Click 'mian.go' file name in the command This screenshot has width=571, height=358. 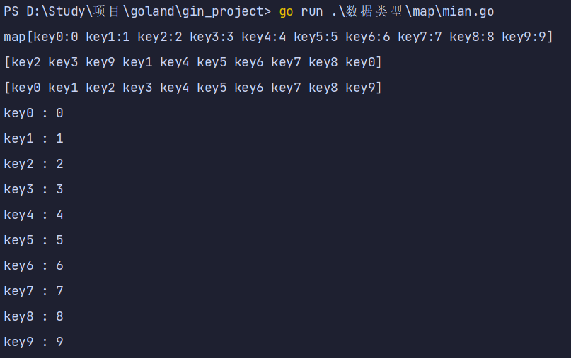(468, 11)
